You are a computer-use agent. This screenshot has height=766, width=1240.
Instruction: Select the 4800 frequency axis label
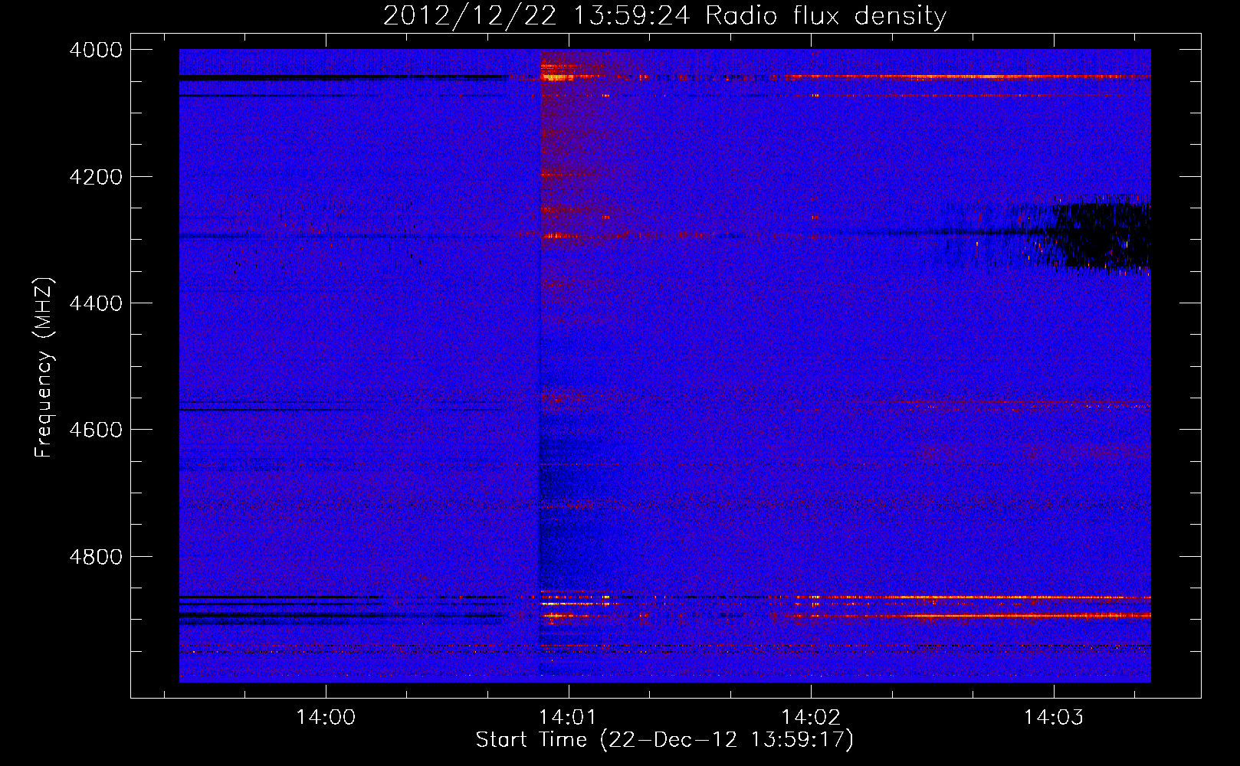(x=96, y=557)
